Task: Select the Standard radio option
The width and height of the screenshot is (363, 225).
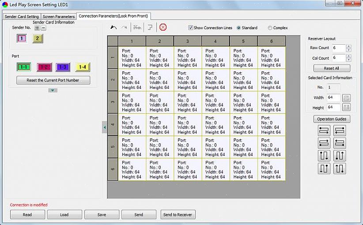Action: (238, 28)
